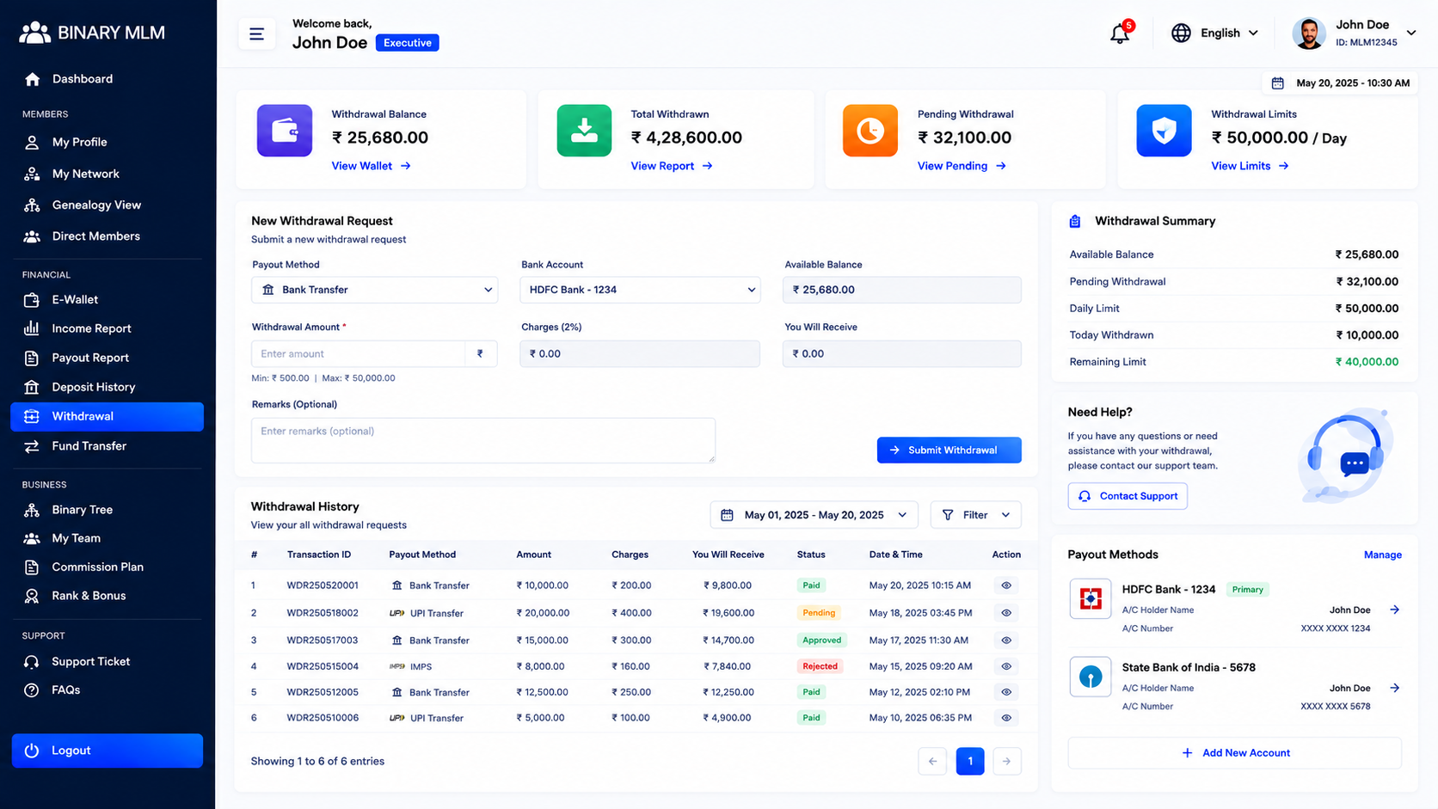View details of transaction WDR250517003
This screenshot has width=1438, height=809.
(1006, 640)
